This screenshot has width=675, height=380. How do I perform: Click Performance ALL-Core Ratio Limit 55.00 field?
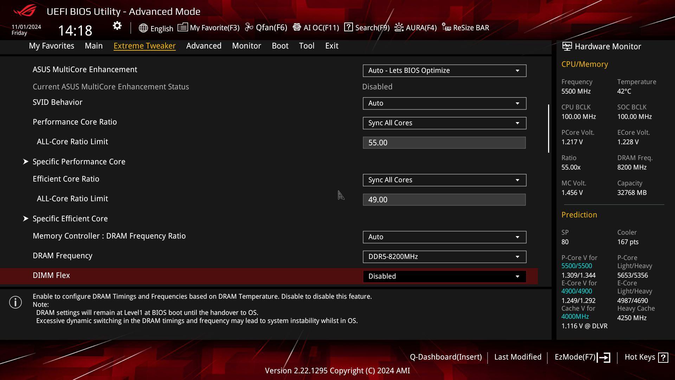click(444, 143)
